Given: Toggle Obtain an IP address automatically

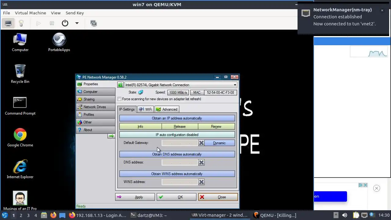Looking at the screenshot, I should (x=177, y=118).
